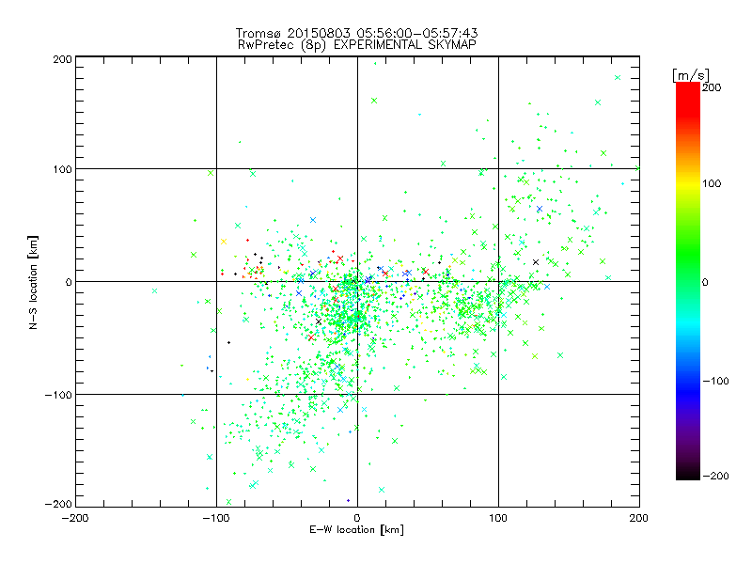The width and height of the screenshot is (752, 564).
Task: Click the '-200' tick label on the E-W axis
Action: click(75, 518)
